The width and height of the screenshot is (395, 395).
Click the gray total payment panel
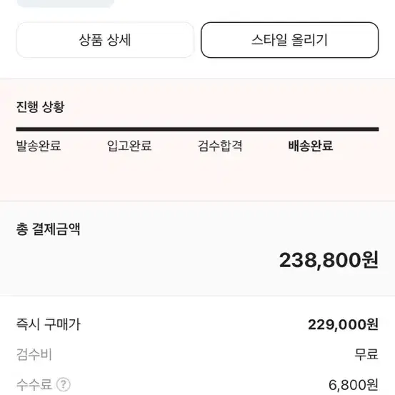point(197,249)
